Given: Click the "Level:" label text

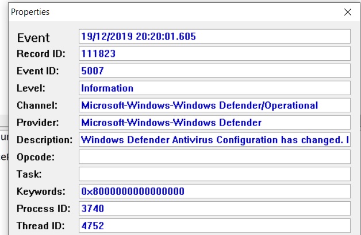Looking at the screenshot, I should [x=31, y=88].
